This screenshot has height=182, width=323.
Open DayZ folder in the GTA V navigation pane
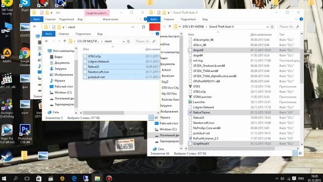coord(165,82)
